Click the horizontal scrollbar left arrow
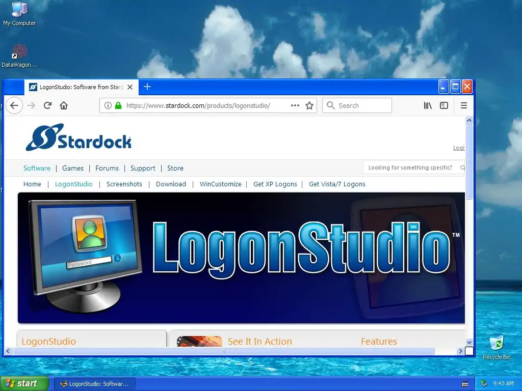 (x=8, y=351)
